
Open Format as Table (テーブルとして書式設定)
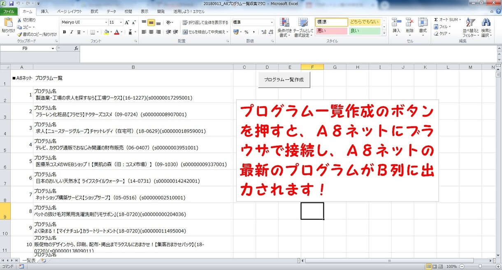[303, 28]
